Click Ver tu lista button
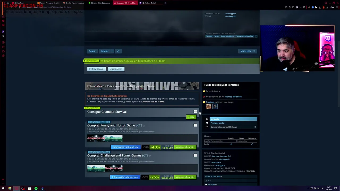340x191 pixels. [x=248, y=51]
